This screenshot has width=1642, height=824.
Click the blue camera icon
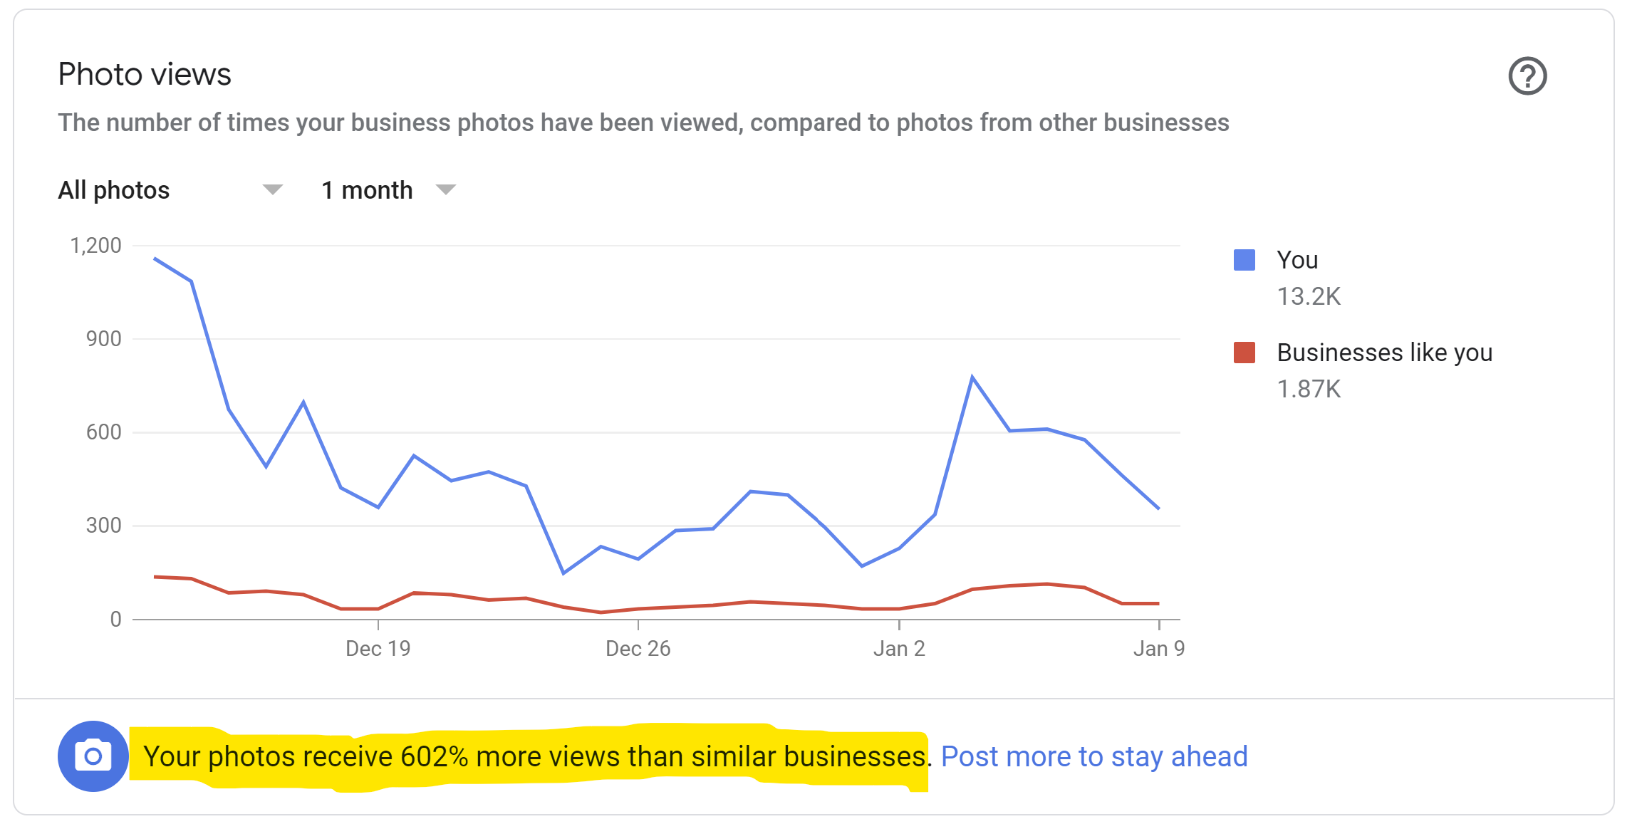pos(93,756)
